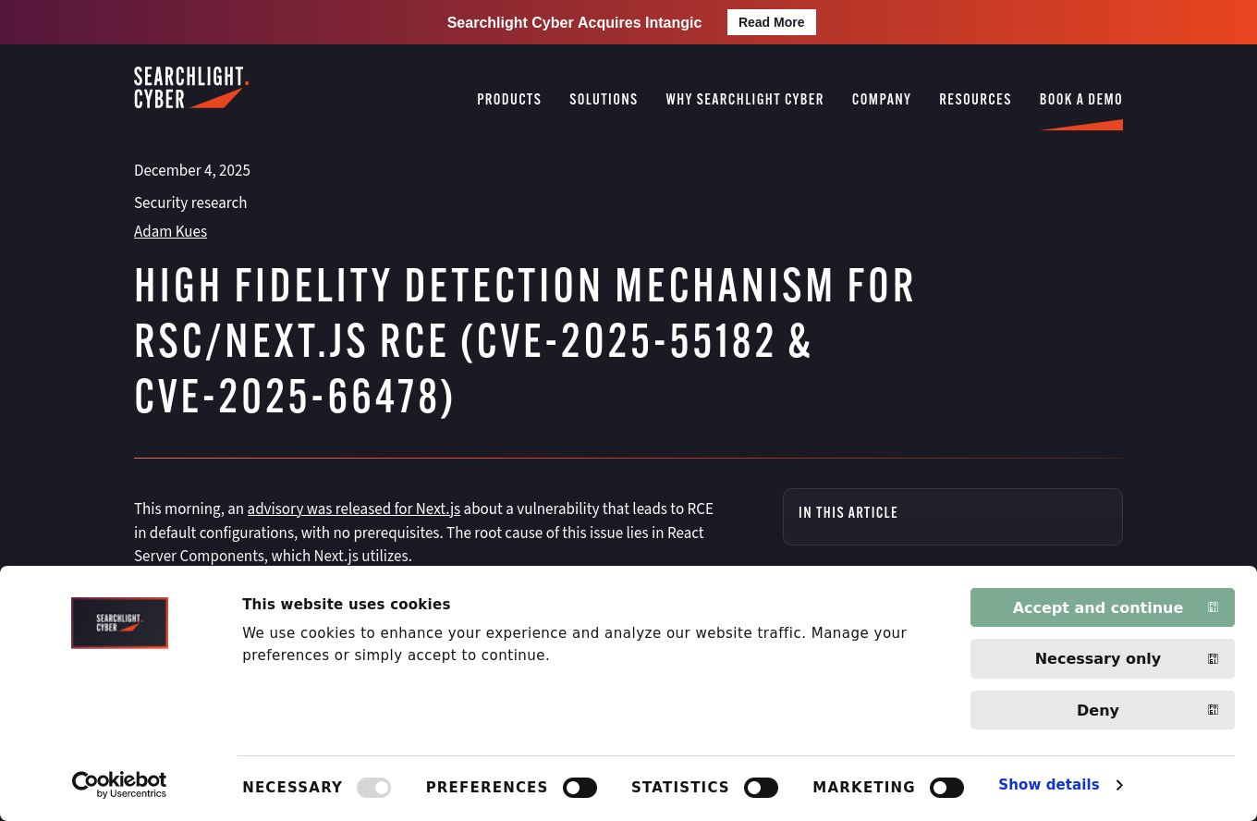
Task: Open the Company navigation menu
Action: click(x=882, y=99)
